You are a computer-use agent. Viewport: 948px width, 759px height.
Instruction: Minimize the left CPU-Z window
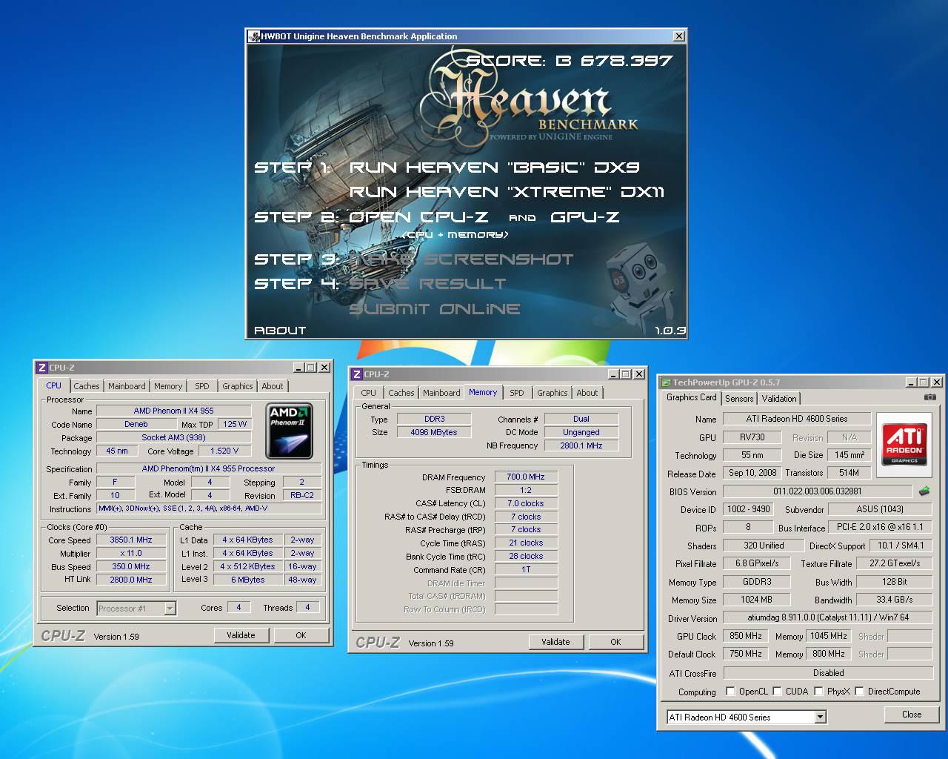[x=298, y=368]
